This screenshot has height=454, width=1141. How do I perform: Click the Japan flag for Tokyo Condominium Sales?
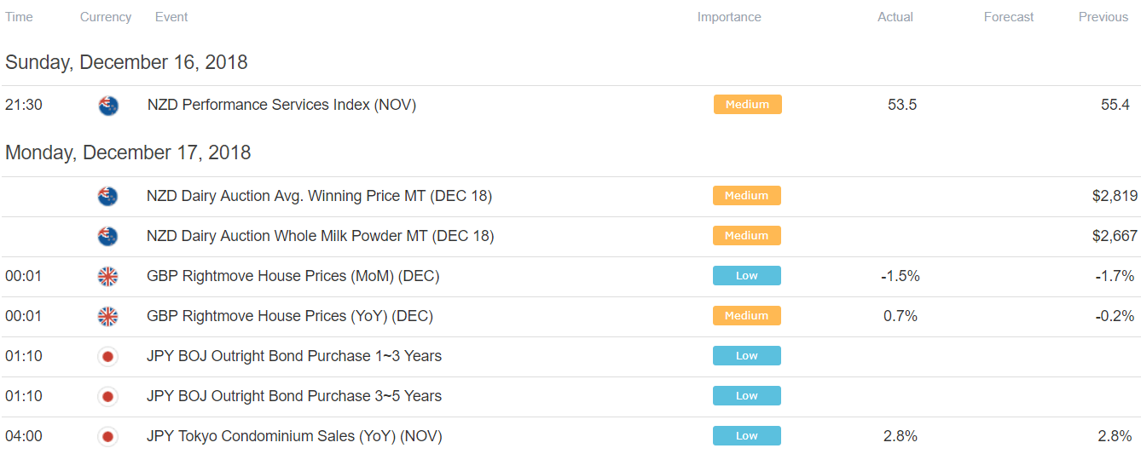tap(107, 436)
